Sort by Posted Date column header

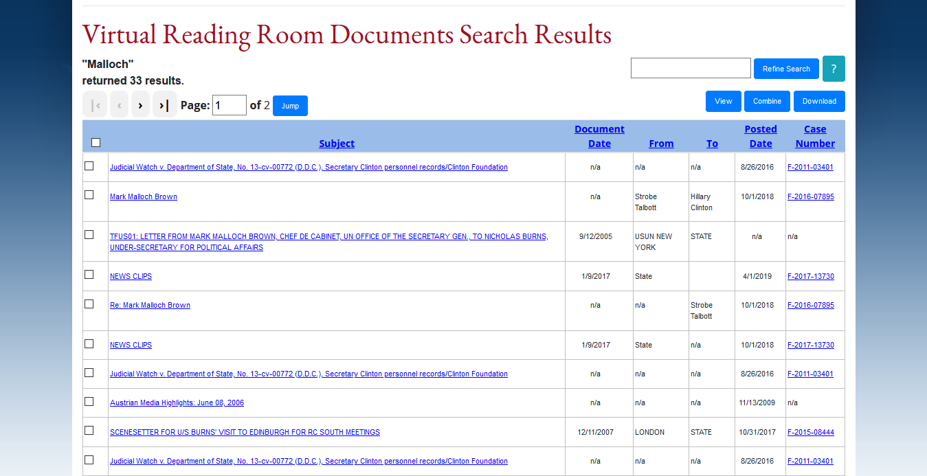[761, 136]
